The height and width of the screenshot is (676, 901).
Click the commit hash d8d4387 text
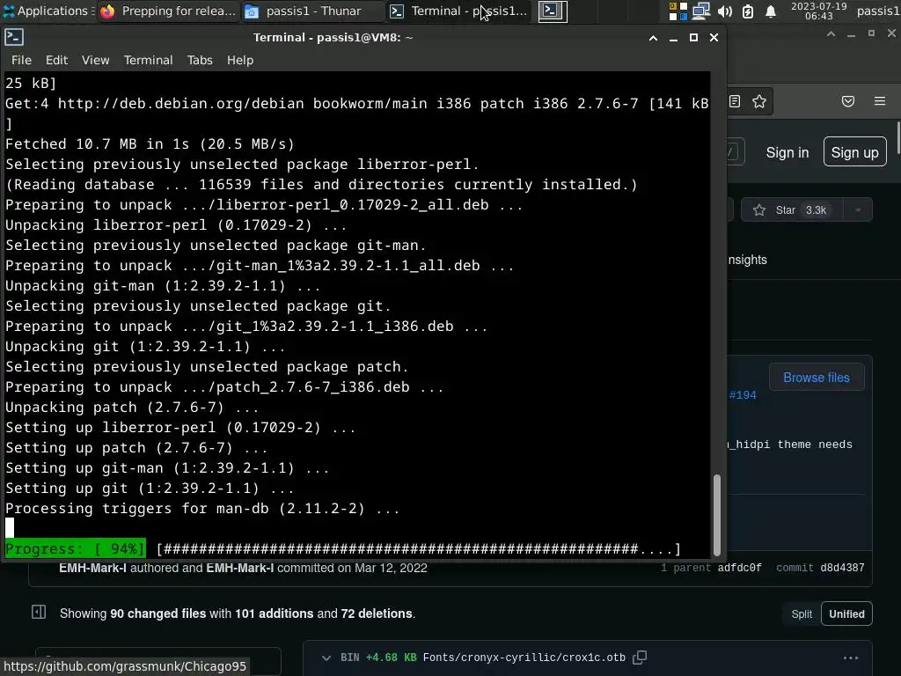click(x=842, y=568)
